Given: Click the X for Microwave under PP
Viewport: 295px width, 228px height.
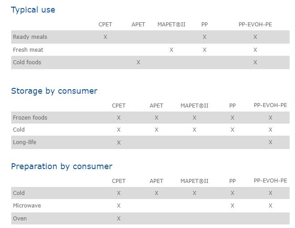Looking at the screenshot, I should (232, 206).
